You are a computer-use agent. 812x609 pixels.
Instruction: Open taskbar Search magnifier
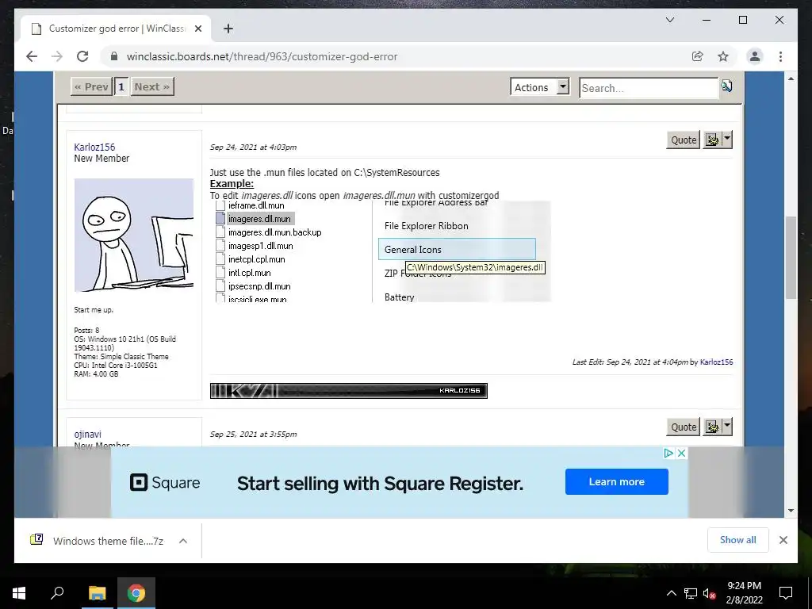click(x=57, y=593)
